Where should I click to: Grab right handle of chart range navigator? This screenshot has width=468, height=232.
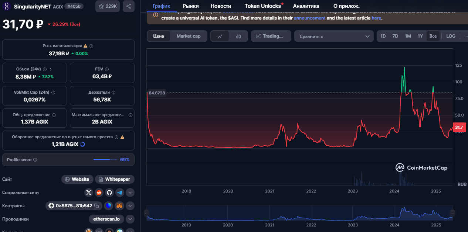[x=452, y=213]
